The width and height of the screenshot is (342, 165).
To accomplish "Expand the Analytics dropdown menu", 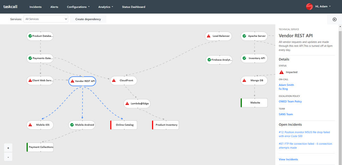I will (x=105, y=7).
